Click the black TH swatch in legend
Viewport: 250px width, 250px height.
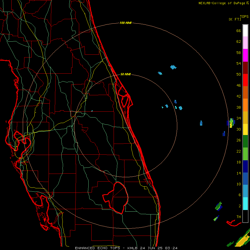tap(245, 216)
